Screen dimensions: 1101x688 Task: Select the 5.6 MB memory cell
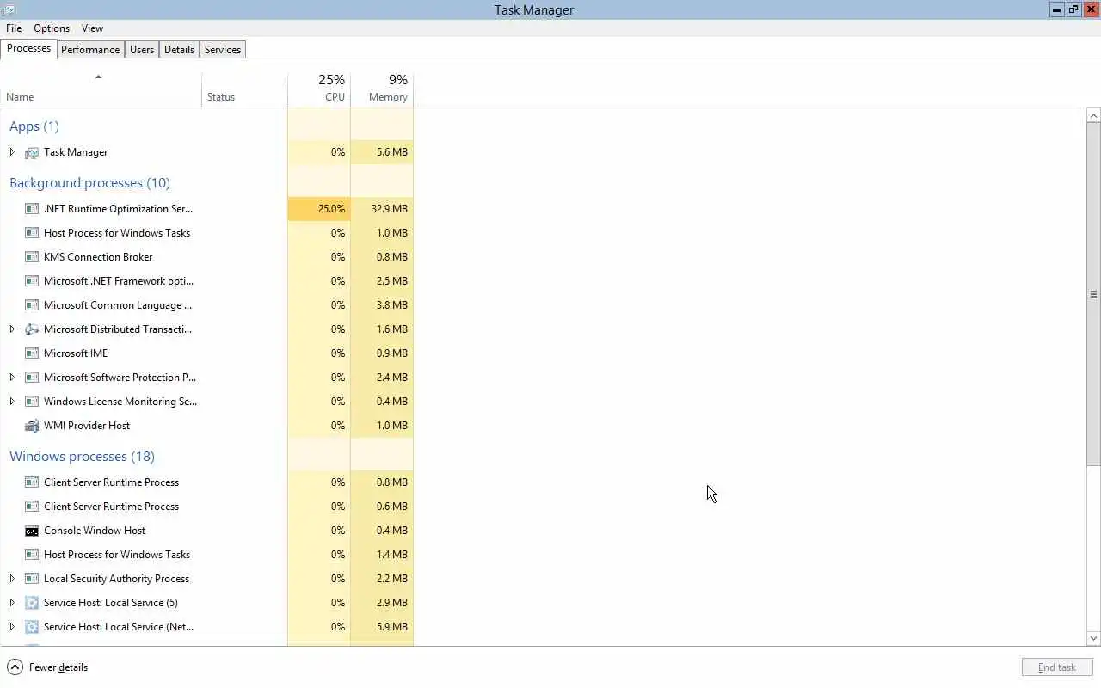click(382, 152)
